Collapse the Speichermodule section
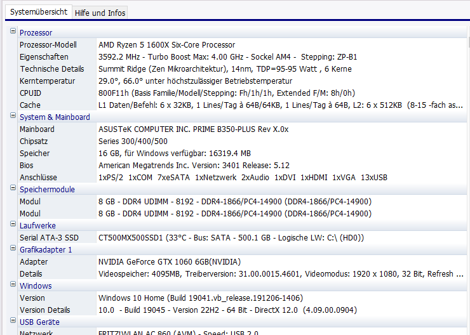470x335 pixels. 13,188
